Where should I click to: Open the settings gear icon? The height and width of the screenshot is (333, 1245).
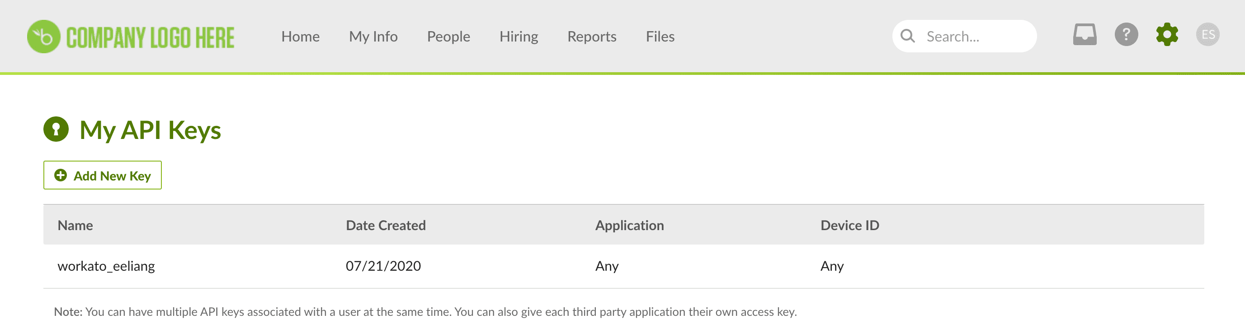pos(1167,35)
